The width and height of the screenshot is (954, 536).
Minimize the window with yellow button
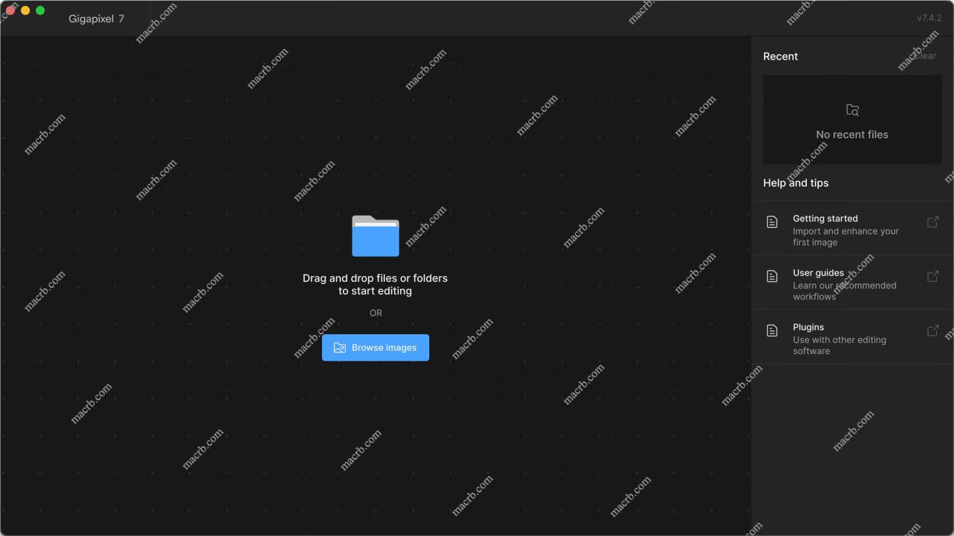point(25,10)
